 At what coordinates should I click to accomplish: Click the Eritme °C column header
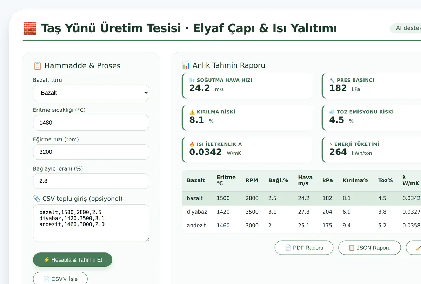pyautogui.click(x=226, y=180)
